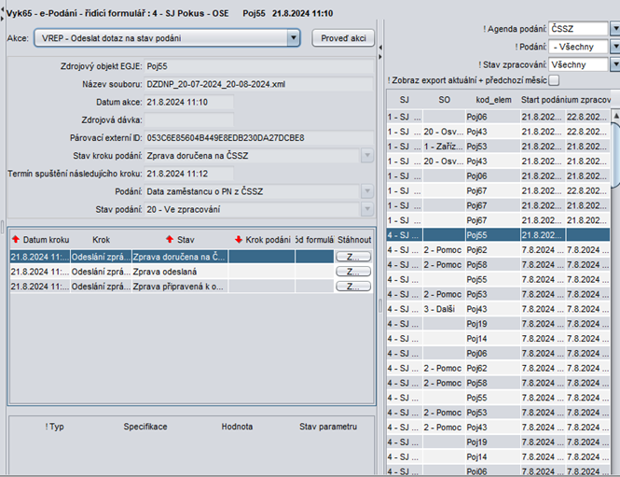
Task: Click the Stáhnout column header
Action: click(x=354, y=240)
